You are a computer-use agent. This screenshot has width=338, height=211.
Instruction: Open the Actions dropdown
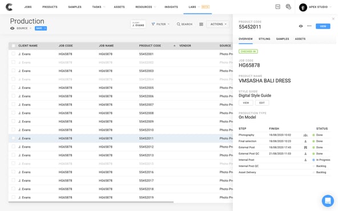tap(218, 24)
